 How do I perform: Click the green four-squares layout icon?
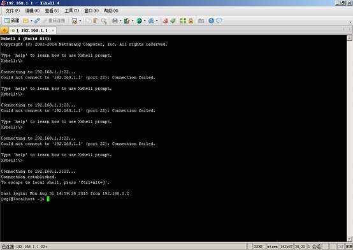tap(183, 21)
